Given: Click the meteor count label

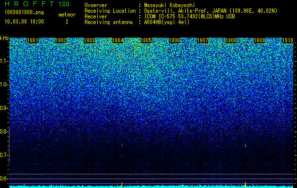Looking at the screenshot, I should [x=67, y=15].
